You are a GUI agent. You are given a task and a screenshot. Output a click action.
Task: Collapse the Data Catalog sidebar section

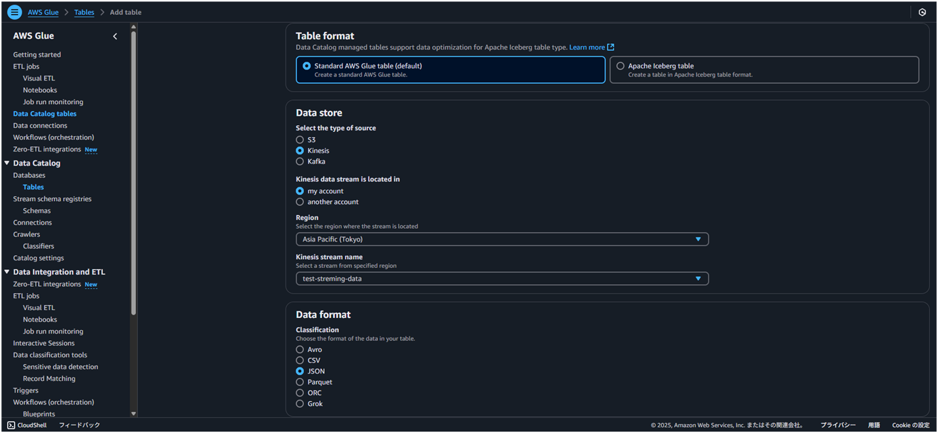[x=7, y=163]
